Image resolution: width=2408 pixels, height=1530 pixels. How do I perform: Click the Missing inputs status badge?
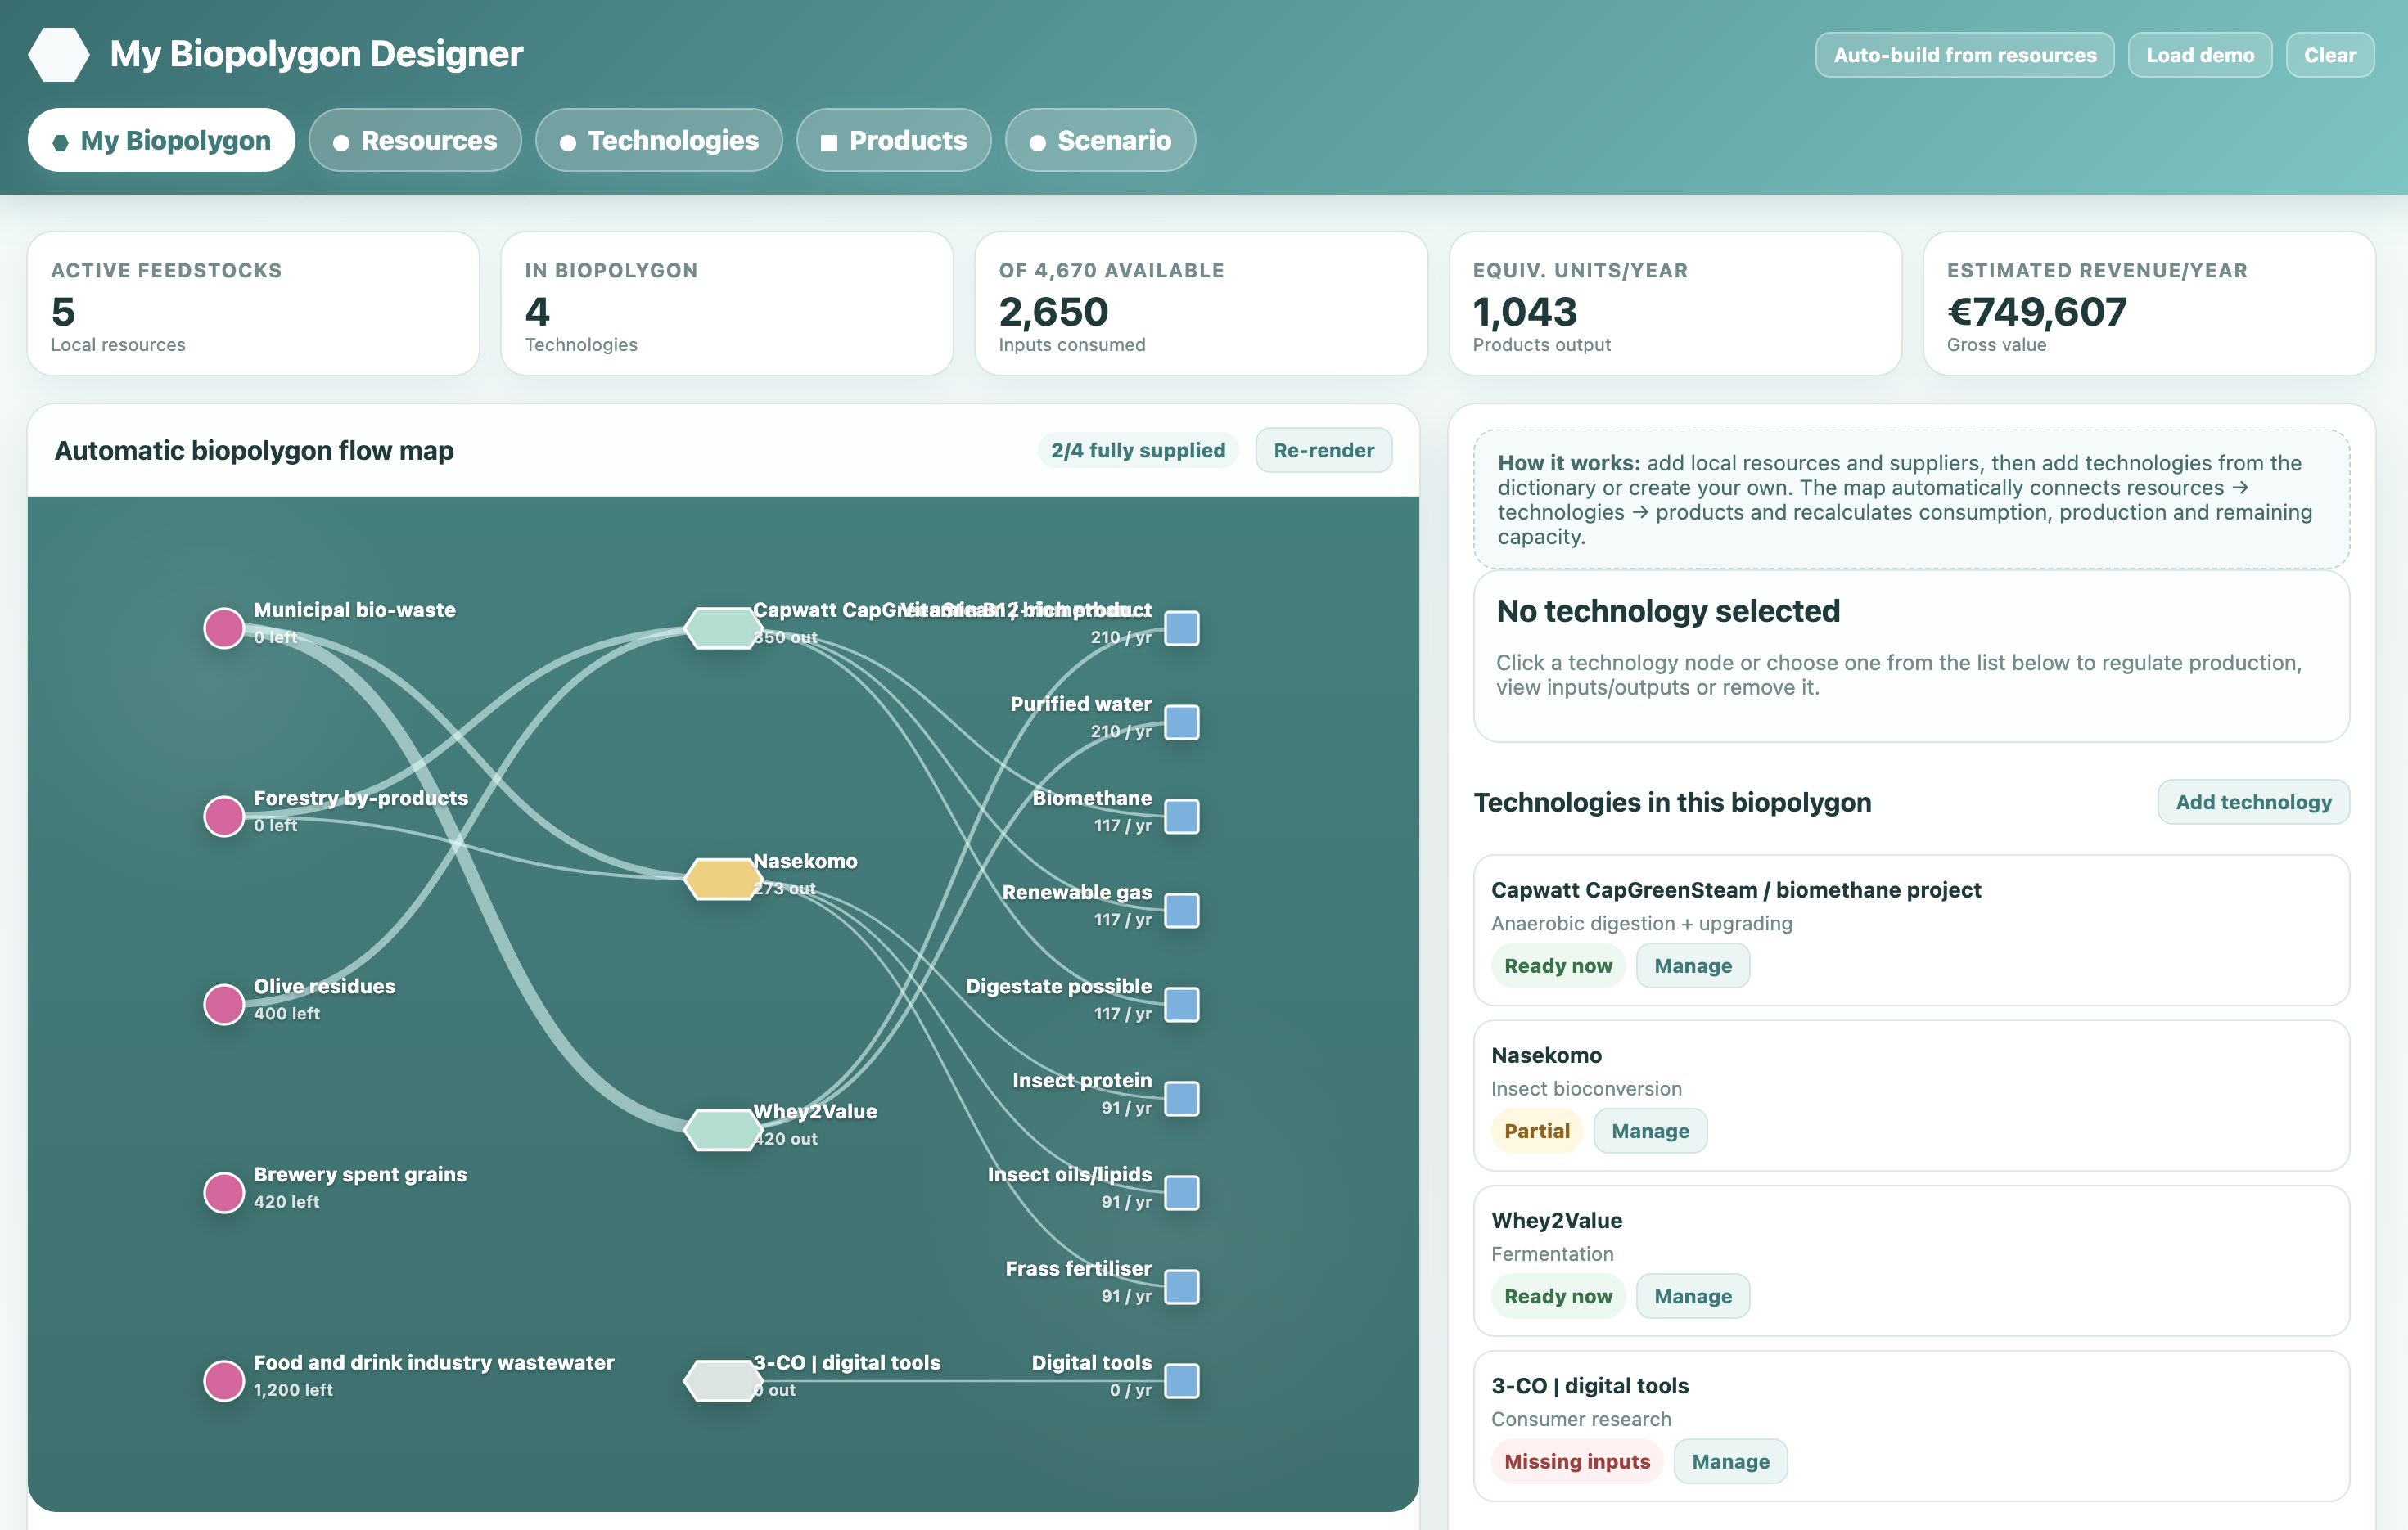(1576, 1461)
